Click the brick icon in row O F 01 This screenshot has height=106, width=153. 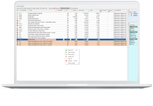(18, 26)
